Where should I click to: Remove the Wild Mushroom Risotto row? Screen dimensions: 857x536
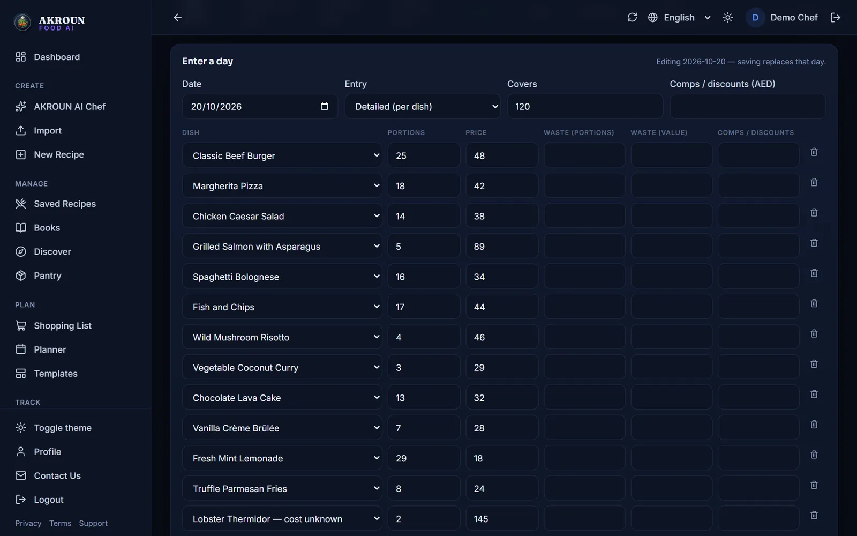814,333
